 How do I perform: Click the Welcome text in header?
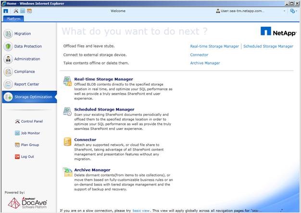coord(118,11)
